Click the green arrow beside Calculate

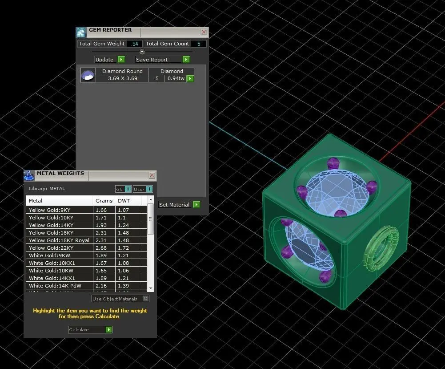[109, 329]
